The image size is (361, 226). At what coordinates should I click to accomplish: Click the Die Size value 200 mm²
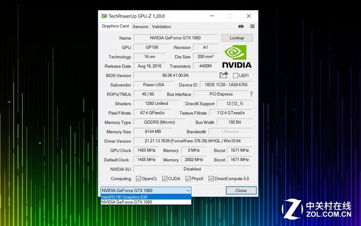tap(205, 57)
